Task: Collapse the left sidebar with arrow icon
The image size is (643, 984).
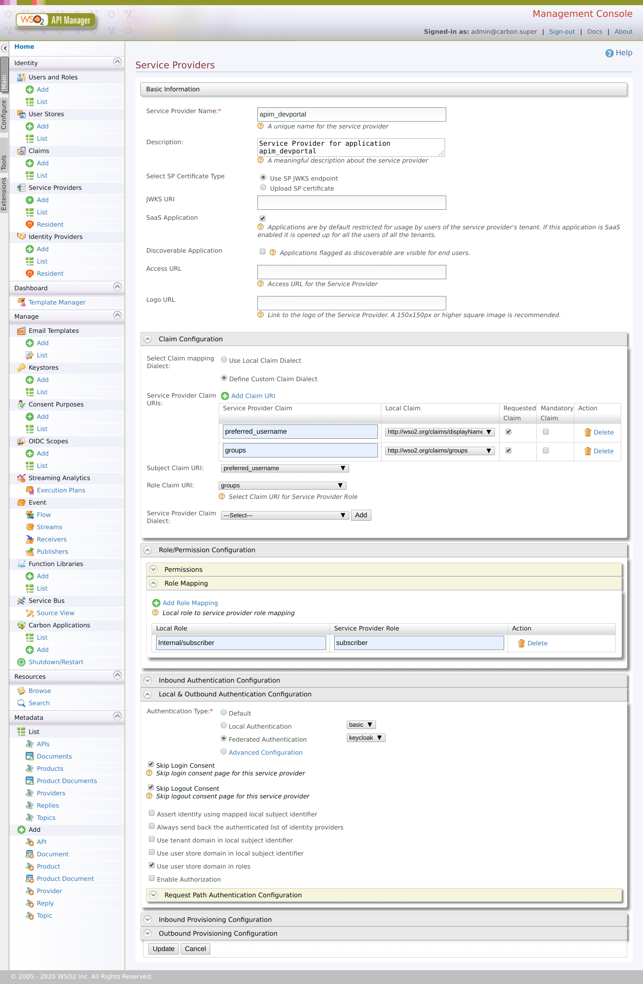Action: point(5,48)
